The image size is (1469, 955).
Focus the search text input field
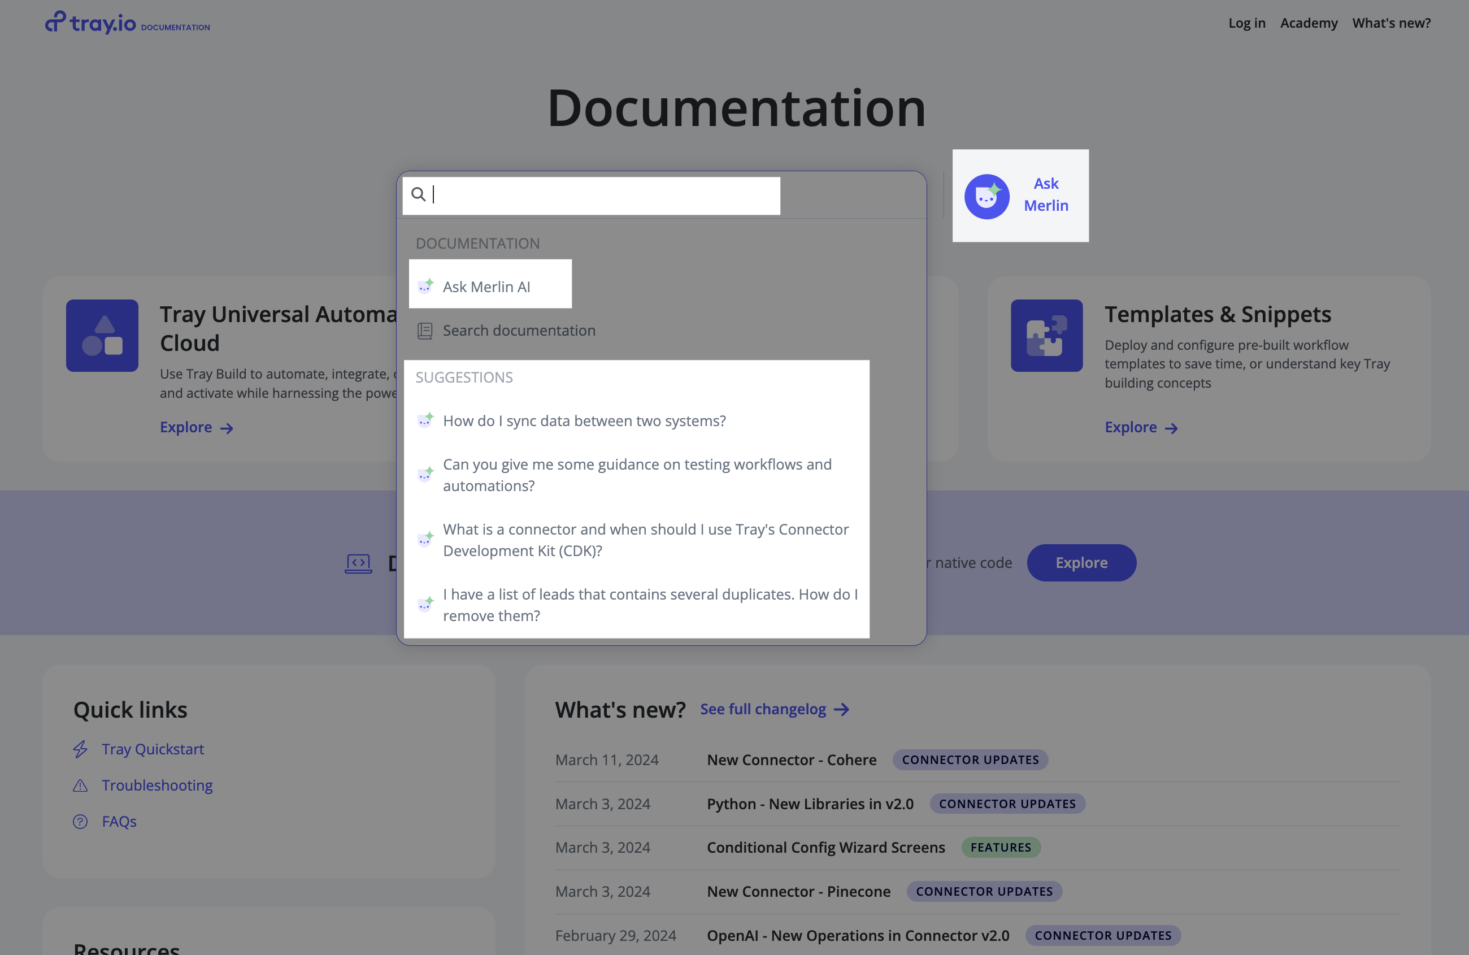592,196
